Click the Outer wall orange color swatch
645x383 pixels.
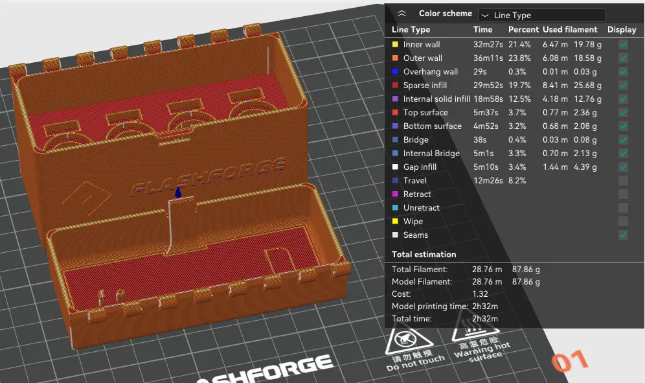pyautogui.click(x=395, y=58)
